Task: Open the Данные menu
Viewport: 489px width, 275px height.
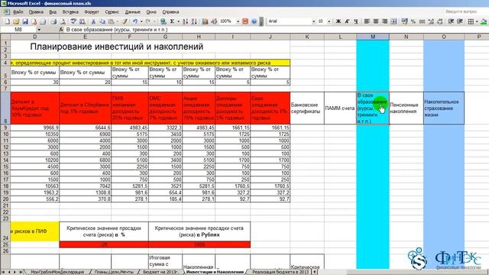Action: (132, 12)
